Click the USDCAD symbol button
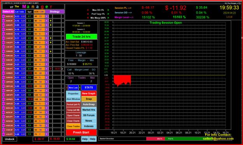This screenshot has height=145, width=243. [9, 126]
